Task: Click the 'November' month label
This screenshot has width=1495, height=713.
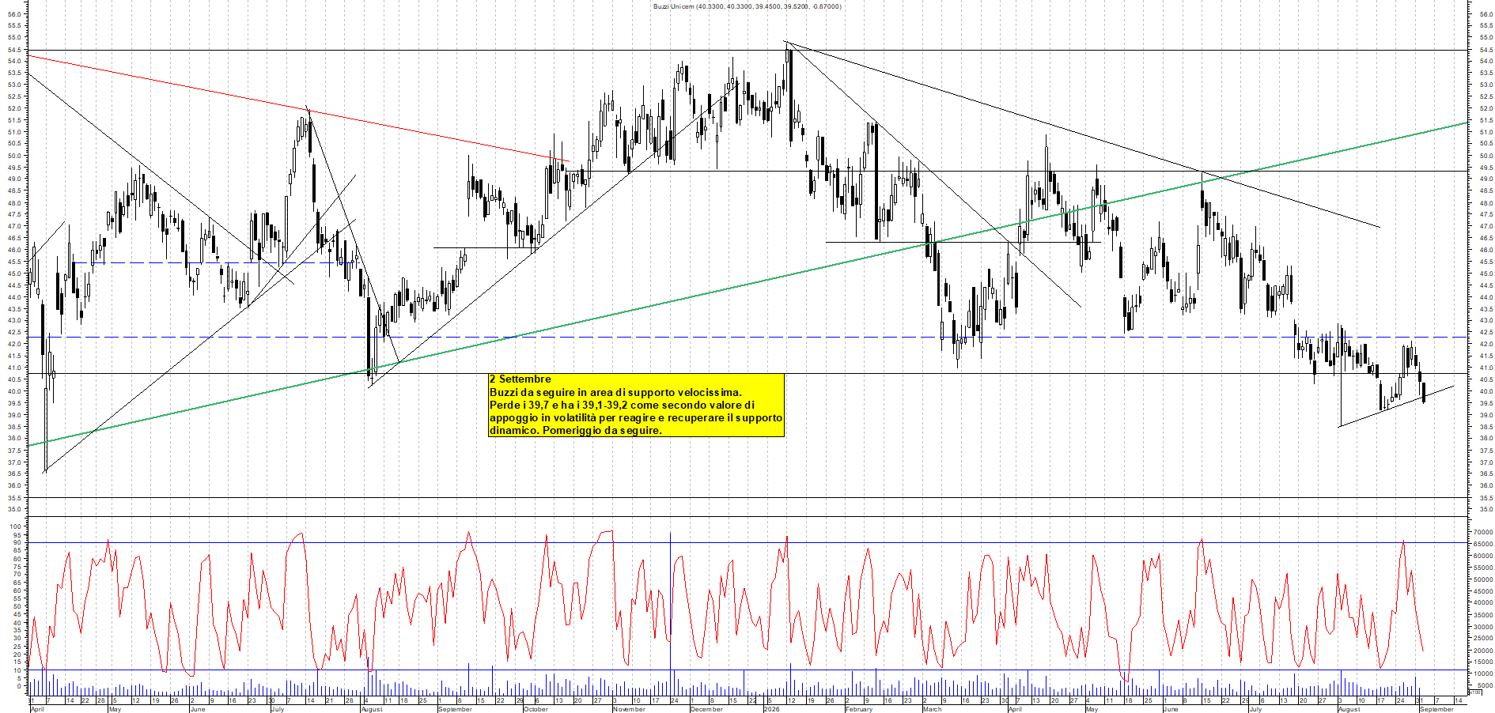Action: tap(629, 709)
